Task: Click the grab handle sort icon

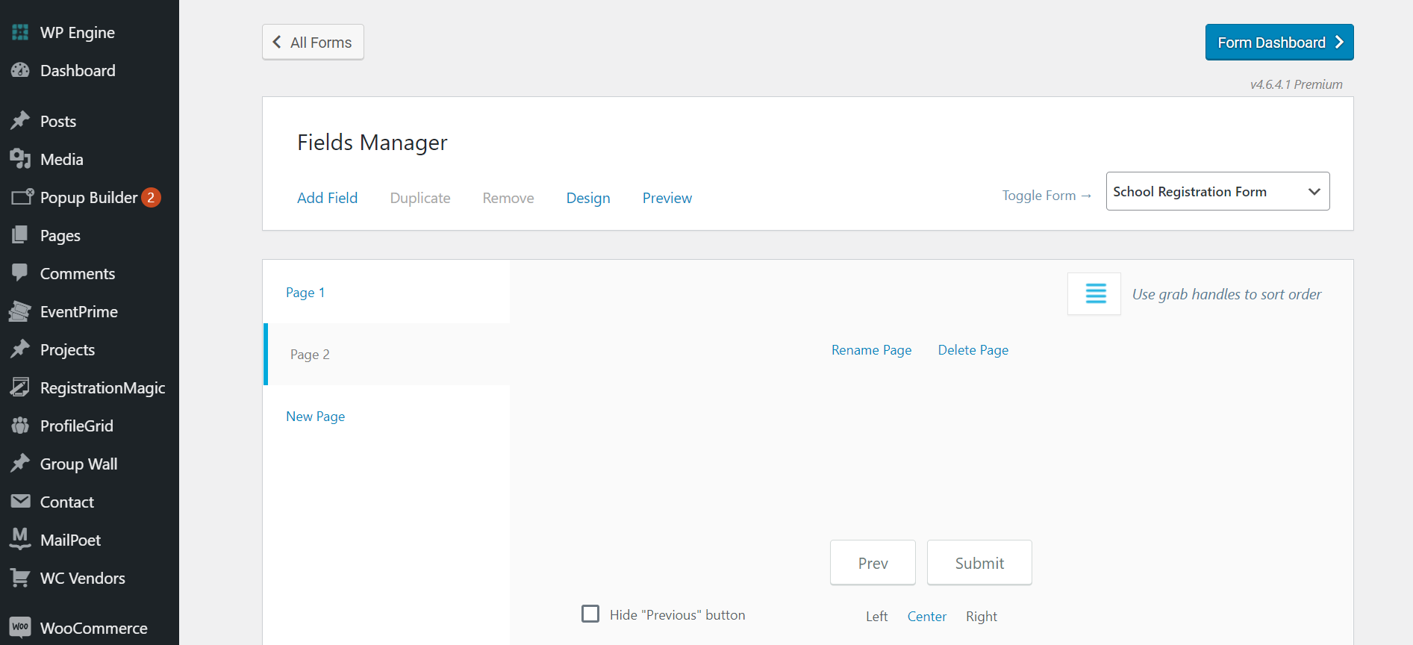Action: point(1095,294)
